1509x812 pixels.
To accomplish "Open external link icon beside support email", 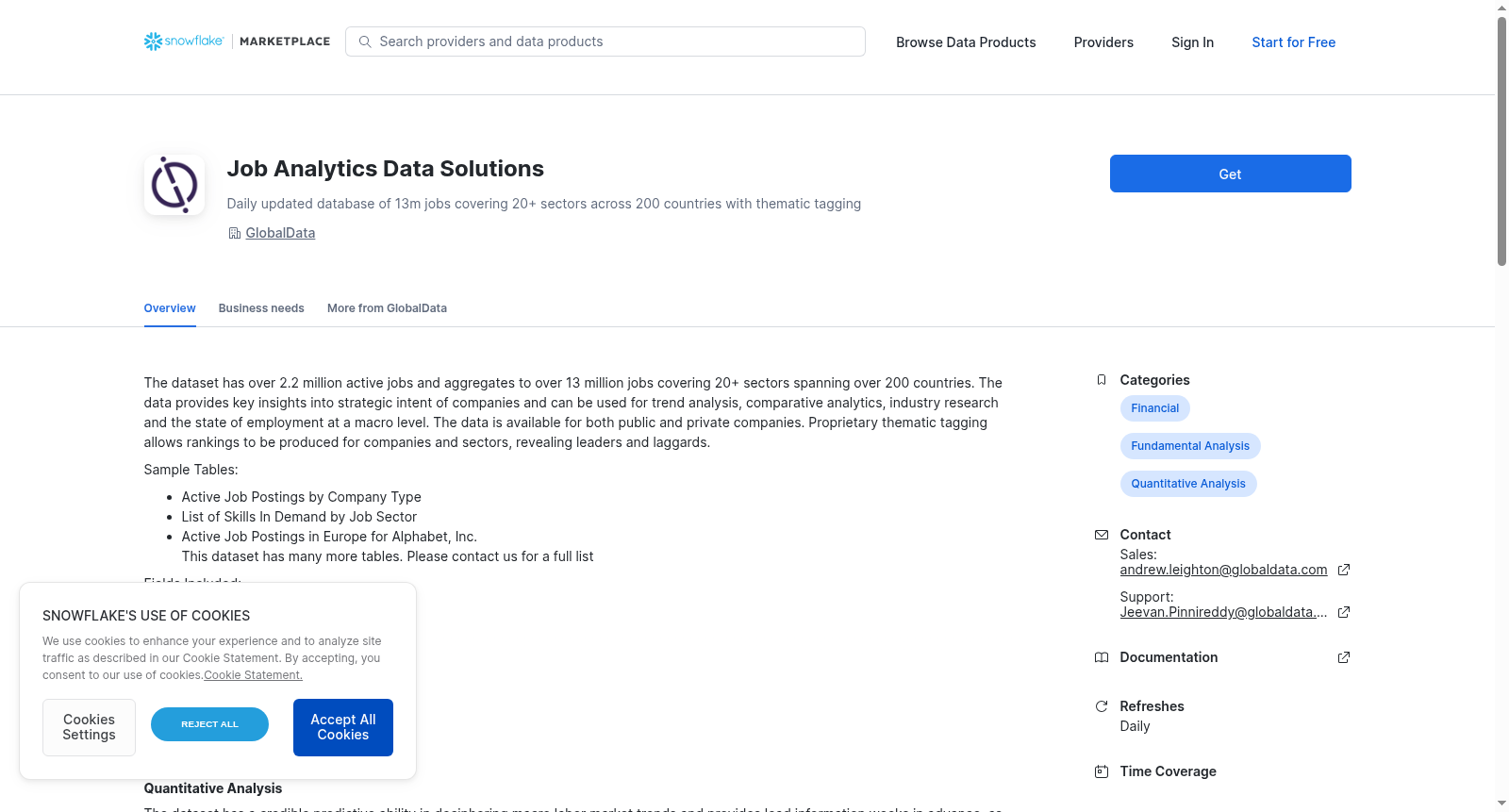I will 1344,612.
